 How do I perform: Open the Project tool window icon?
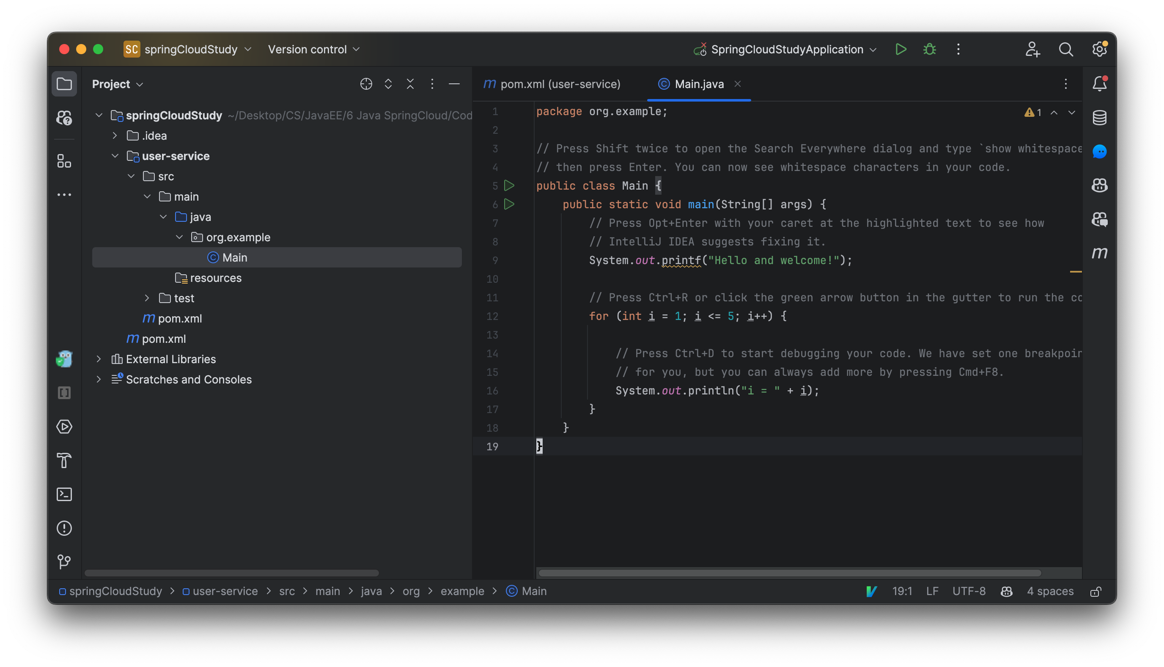(64, 84)
